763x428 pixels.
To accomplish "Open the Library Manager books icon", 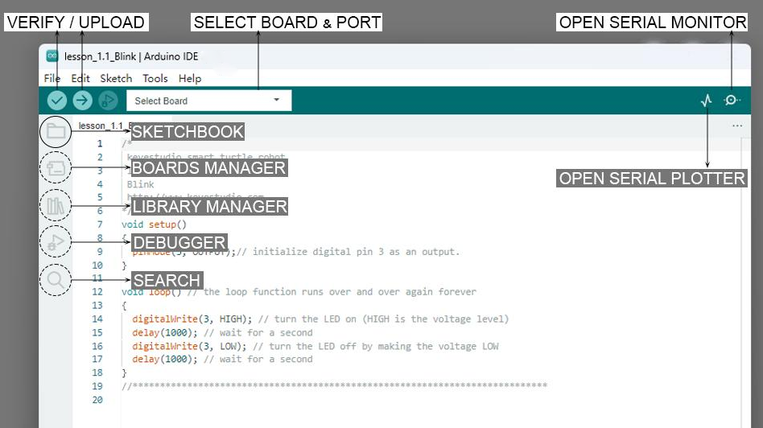I will (x=56, y=205).
